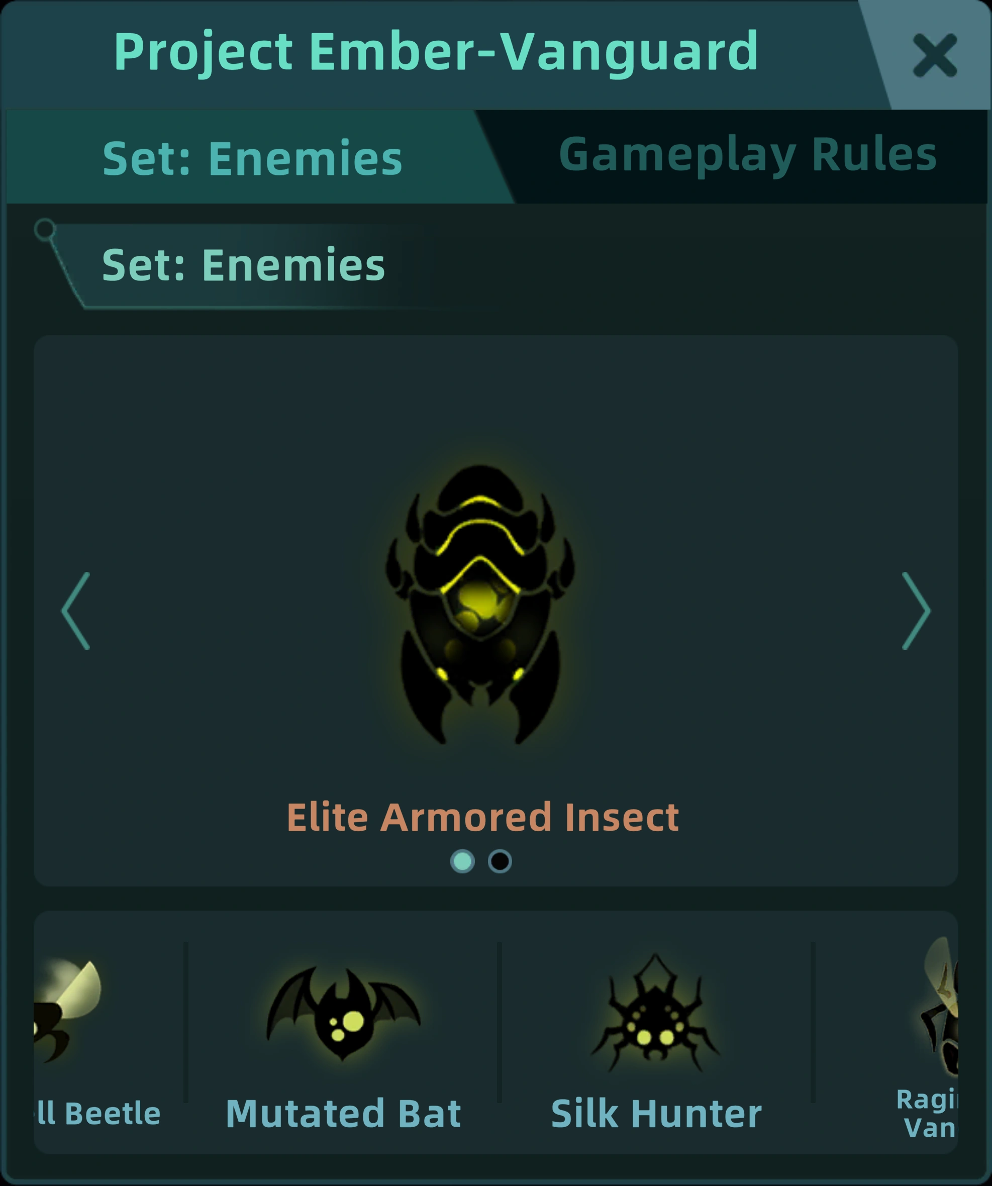Click the circle marker beside section header
Screen dimensions: 992x1186
[45, 230]
